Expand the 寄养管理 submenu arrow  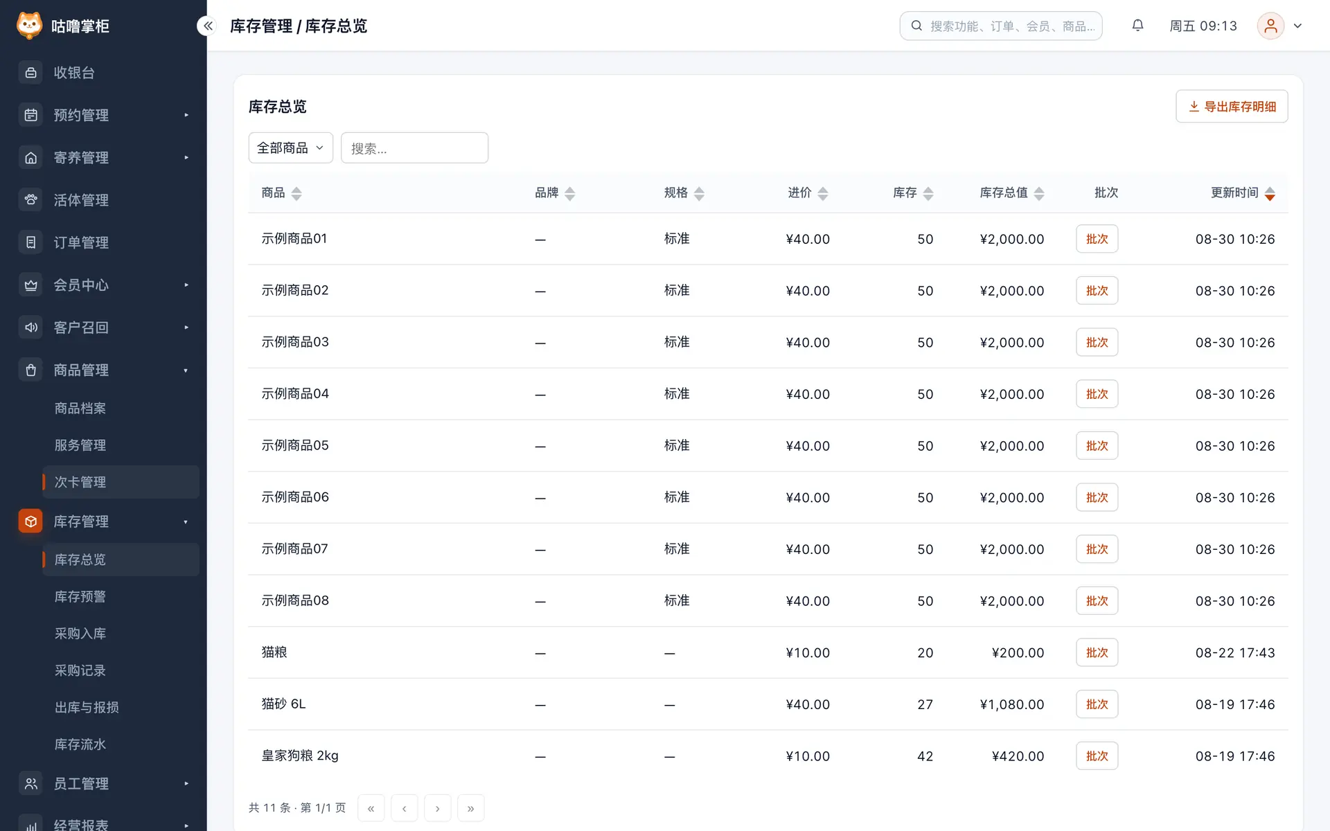coord(186,158)
